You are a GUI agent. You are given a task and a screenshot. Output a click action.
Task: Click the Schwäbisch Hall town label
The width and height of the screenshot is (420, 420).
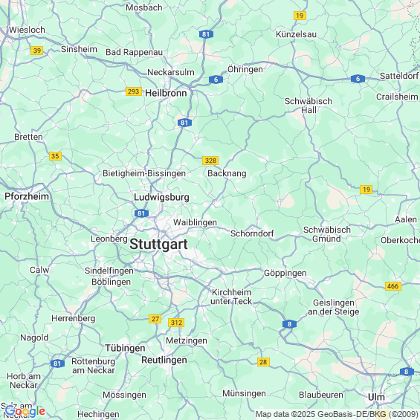[308, 106]
